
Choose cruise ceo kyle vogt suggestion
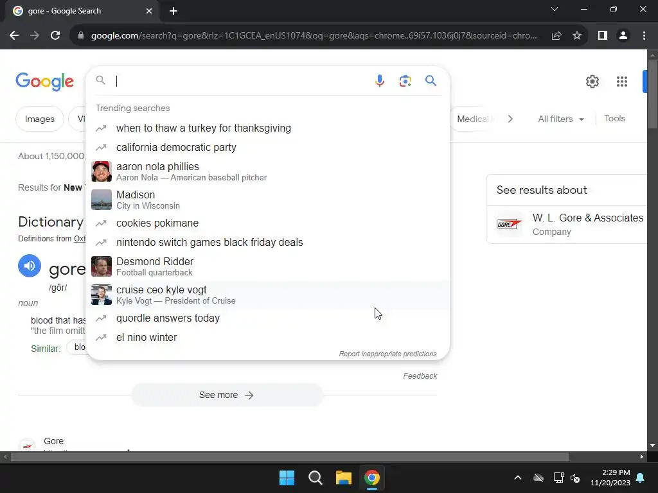coord(268,295)
